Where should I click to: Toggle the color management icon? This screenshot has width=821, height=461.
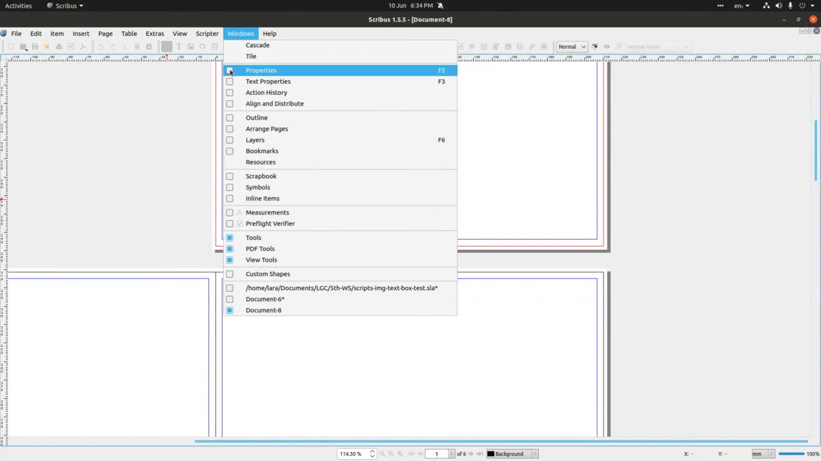[x=595, y=47]
